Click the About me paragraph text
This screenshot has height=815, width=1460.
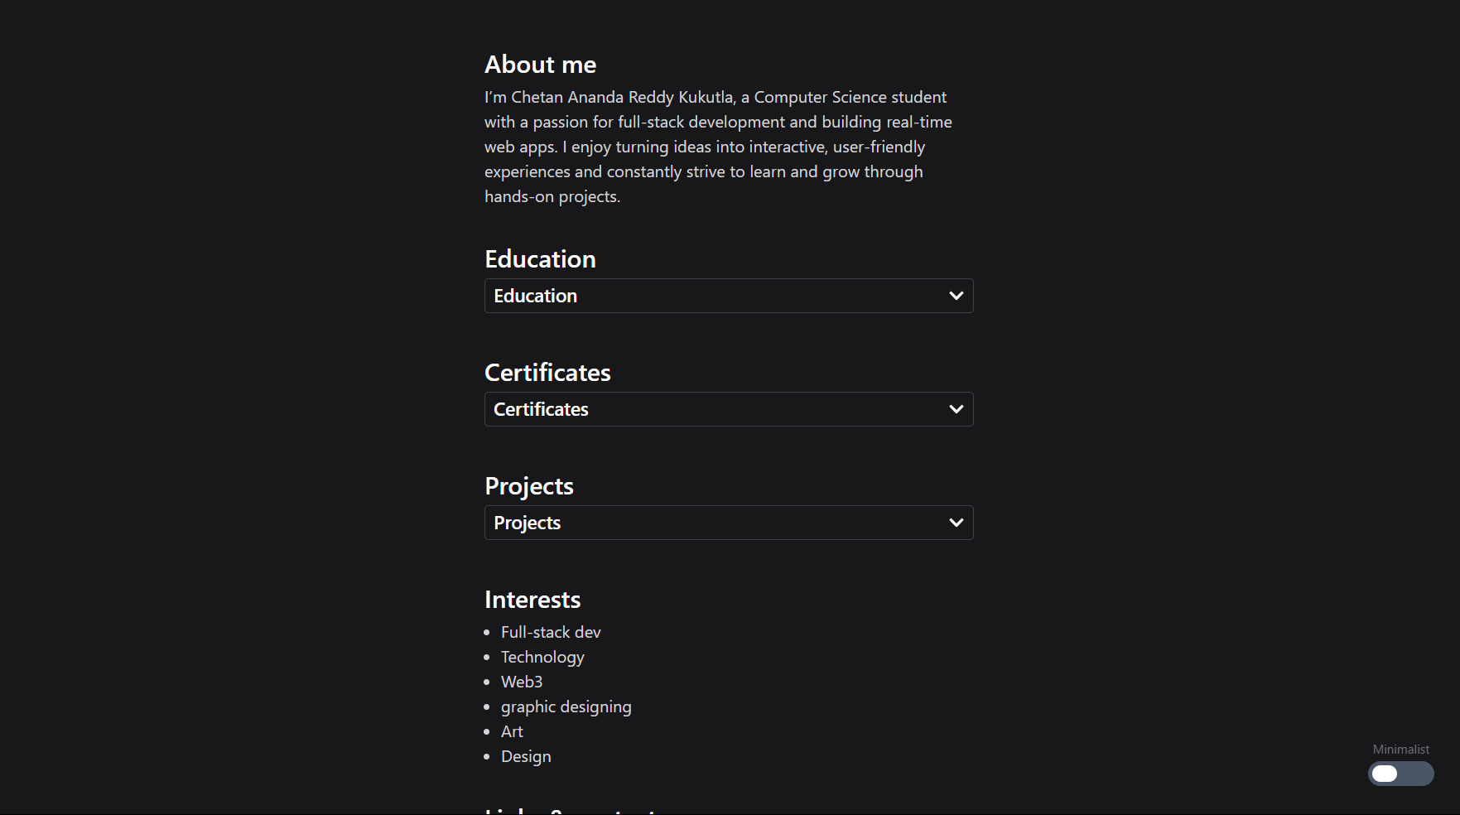coord(717,147)
